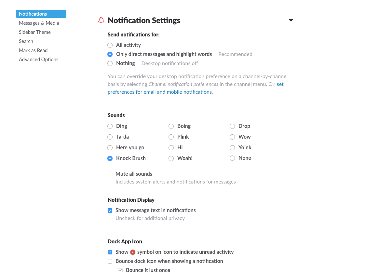Choose the Ding notification sound

[110, 126]
